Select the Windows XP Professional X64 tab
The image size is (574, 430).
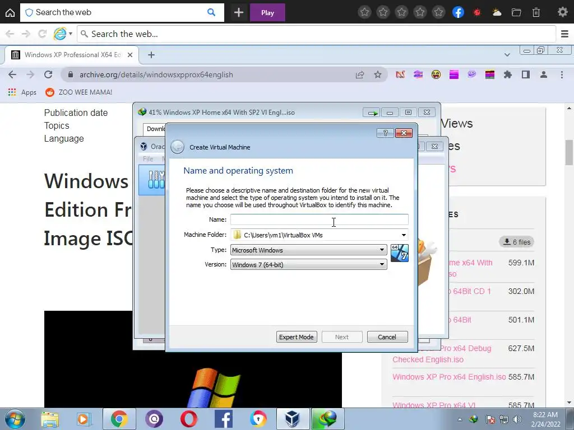(x=72, y=55)
